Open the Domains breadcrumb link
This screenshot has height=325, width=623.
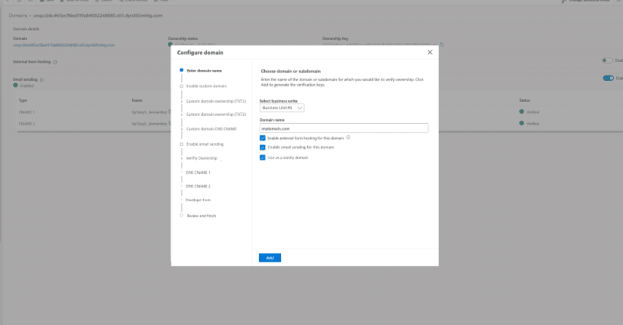tap(19, 15)
